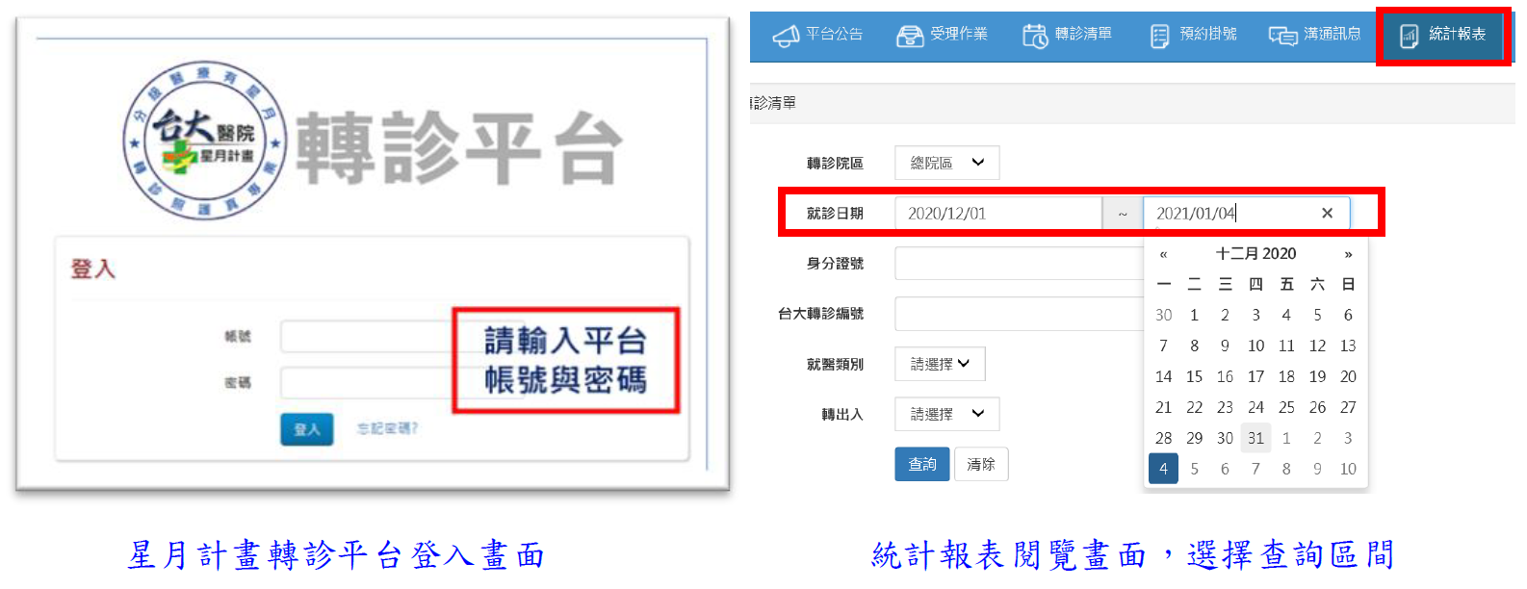Select day 20 in the calendar

click(1348, 376)
